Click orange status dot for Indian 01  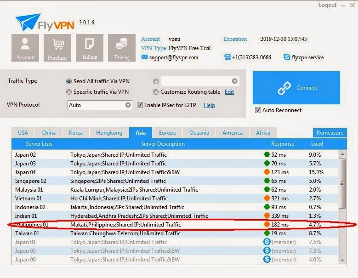[x=267, y=216]
